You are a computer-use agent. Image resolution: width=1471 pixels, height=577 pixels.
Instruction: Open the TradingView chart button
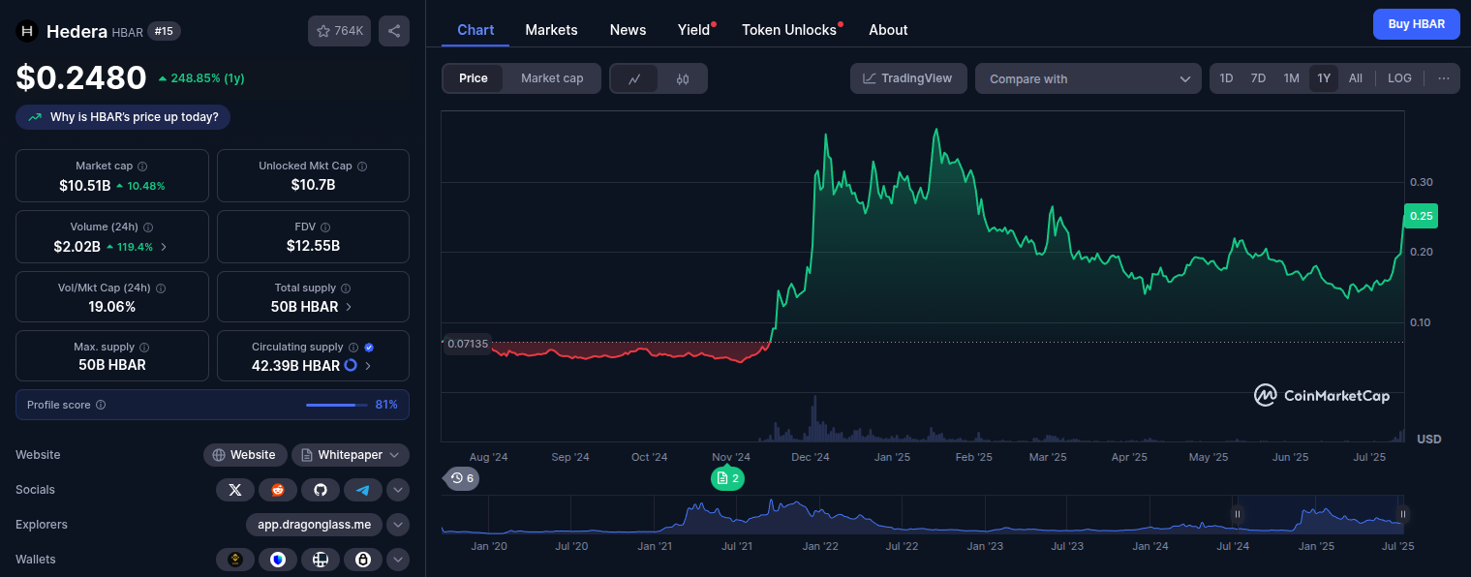(908, 78)
